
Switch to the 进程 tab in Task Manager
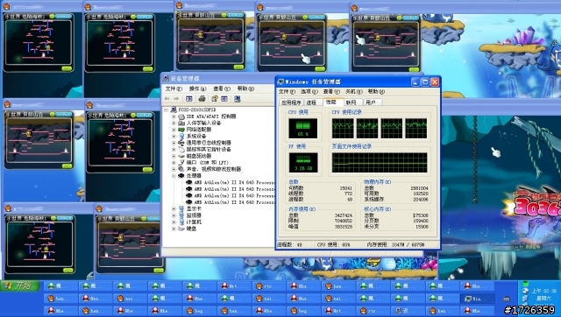(x=312, y=102)
